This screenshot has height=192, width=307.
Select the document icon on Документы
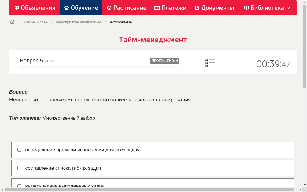[198, 8]
